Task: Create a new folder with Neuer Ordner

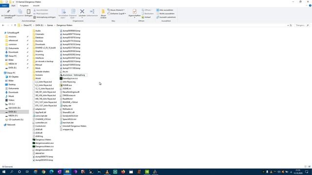Action: coord(103,14)
